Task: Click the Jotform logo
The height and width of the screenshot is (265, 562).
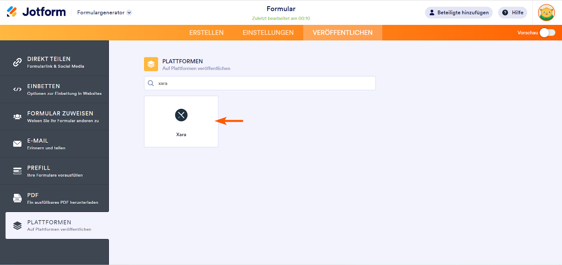Action: pos(36,12)
